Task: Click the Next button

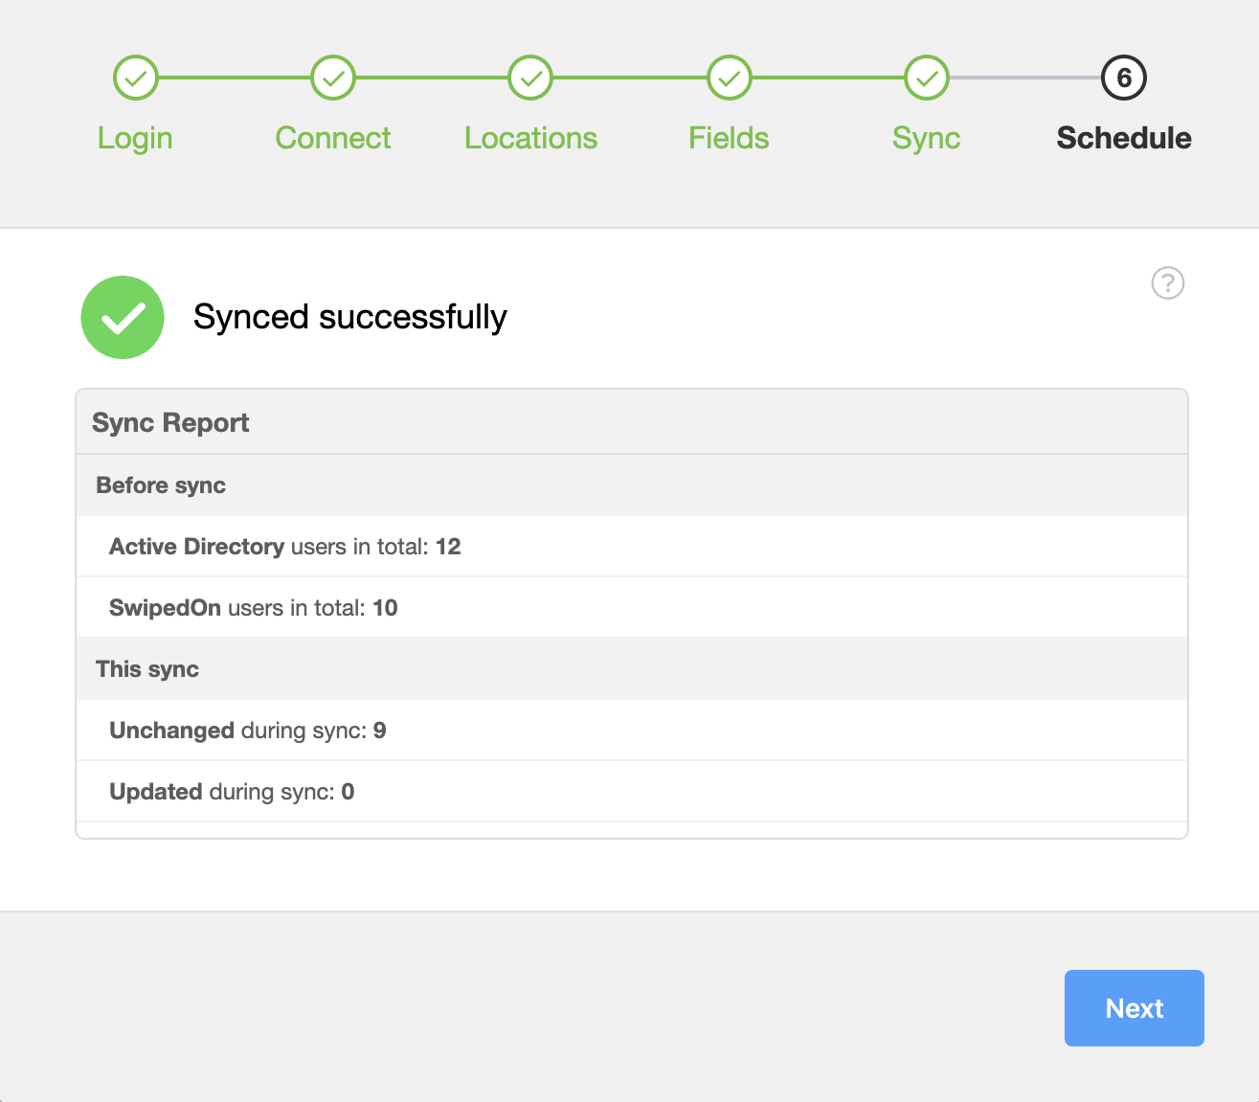Action: pyautogui.click(x=1134, y=1007)
